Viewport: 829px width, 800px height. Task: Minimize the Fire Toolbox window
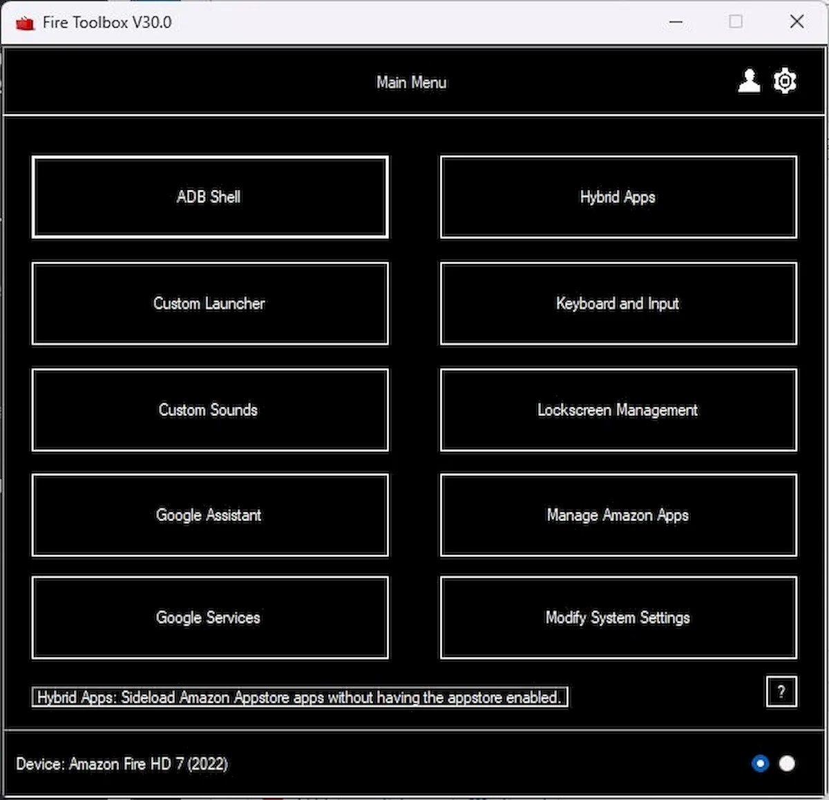(675, 22)
